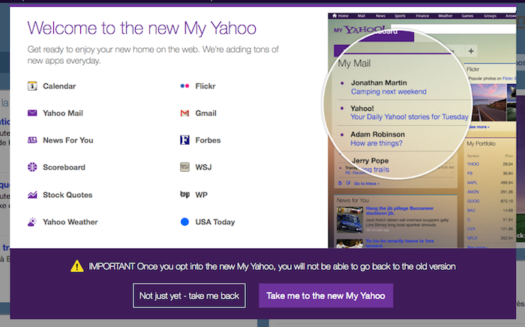Click the Gmail M icon
525x327 pixels.
[184, 113]
